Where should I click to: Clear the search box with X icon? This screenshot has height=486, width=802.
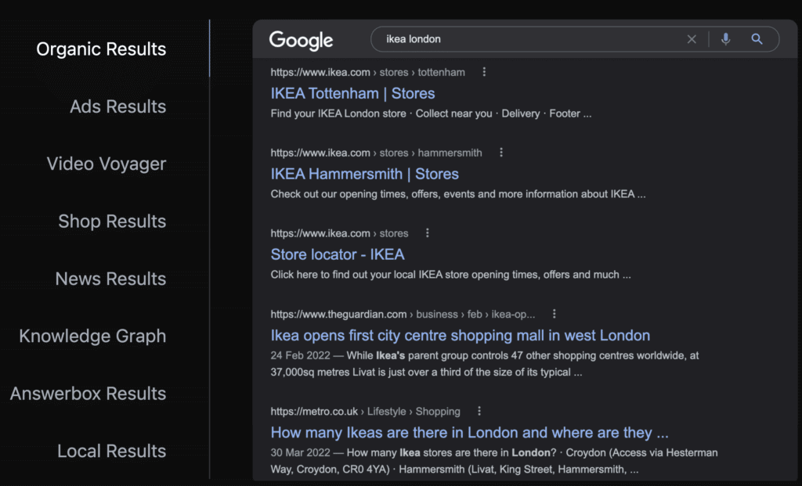(x=692, y=39)
